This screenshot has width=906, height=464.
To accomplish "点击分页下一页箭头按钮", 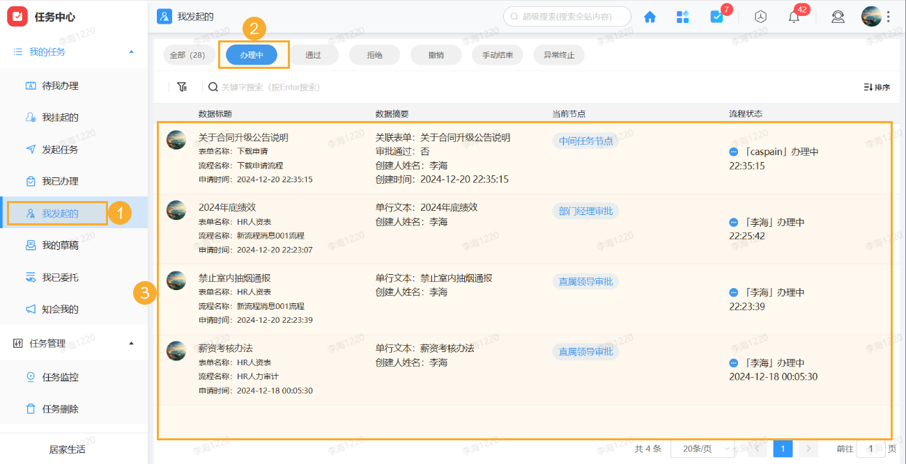I will pyautogui.click(x=808, y=449).
